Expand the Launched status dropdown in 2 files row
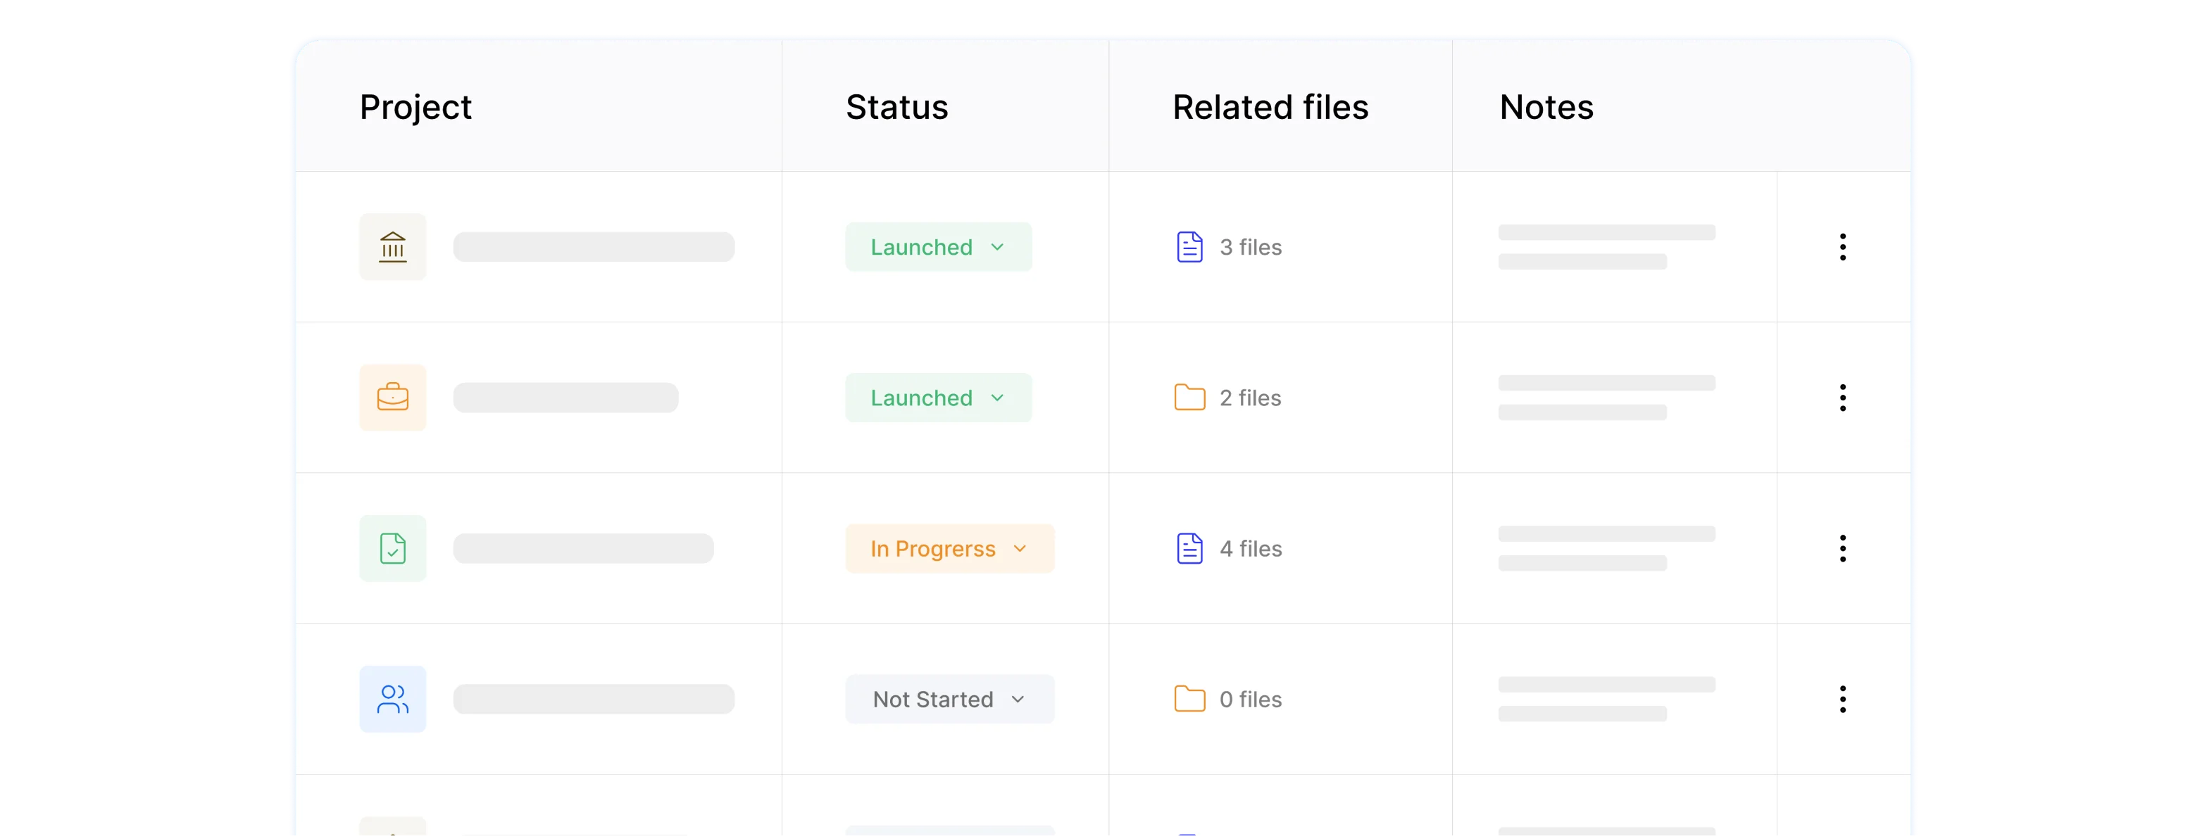Screen dimensions: 2207x836 [x=938, y=398]
